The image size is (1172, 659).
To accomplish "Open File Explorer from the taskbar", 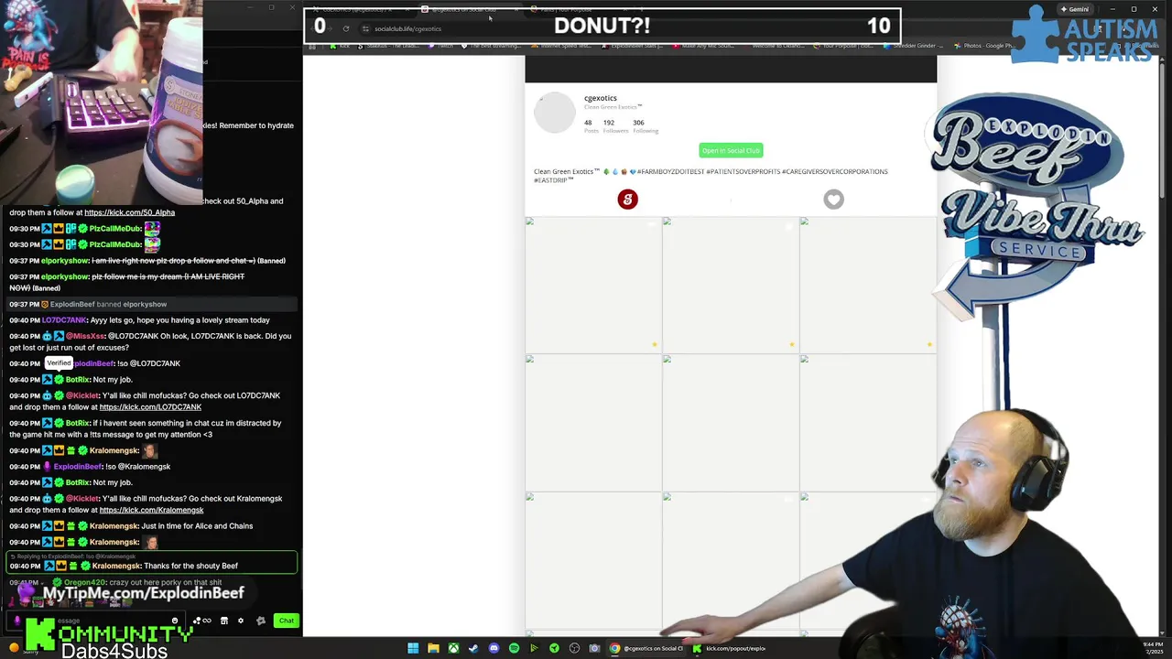I will pos(433,648).
